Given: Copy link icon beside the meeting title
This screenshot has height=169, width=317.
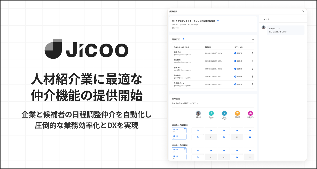Looking at the screenshot, I should pyautogui.click(x=218, y=21).
